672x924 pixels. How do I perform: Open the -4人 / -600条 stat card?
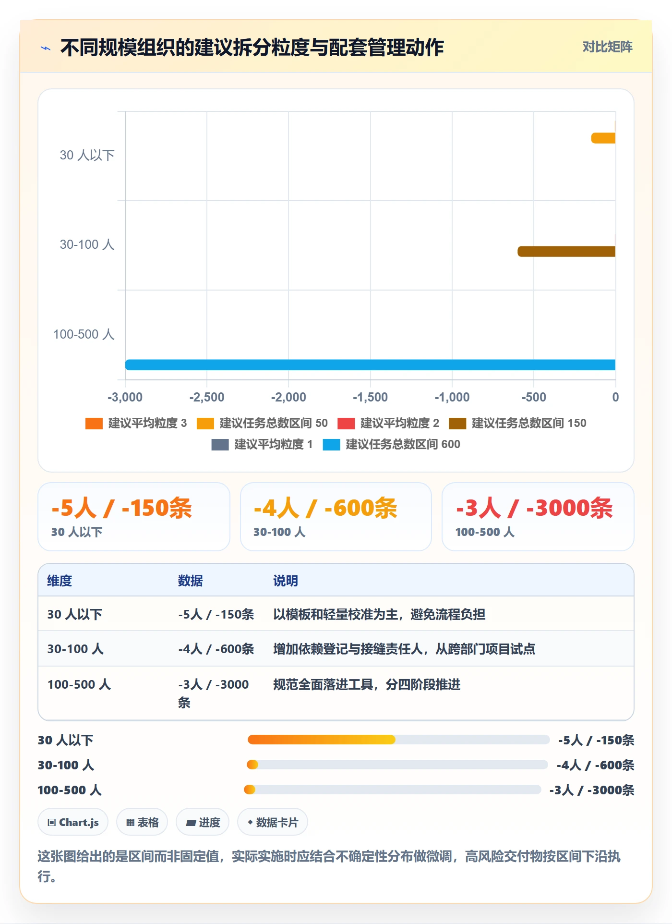336,517
